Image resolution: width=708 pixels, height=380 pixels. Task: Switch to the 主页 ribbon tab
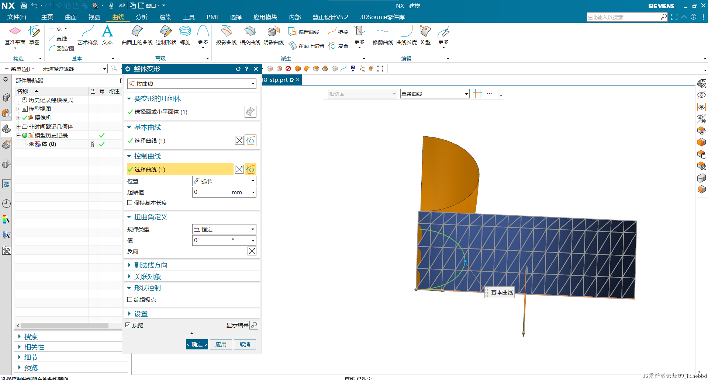(x=47, y=17)
